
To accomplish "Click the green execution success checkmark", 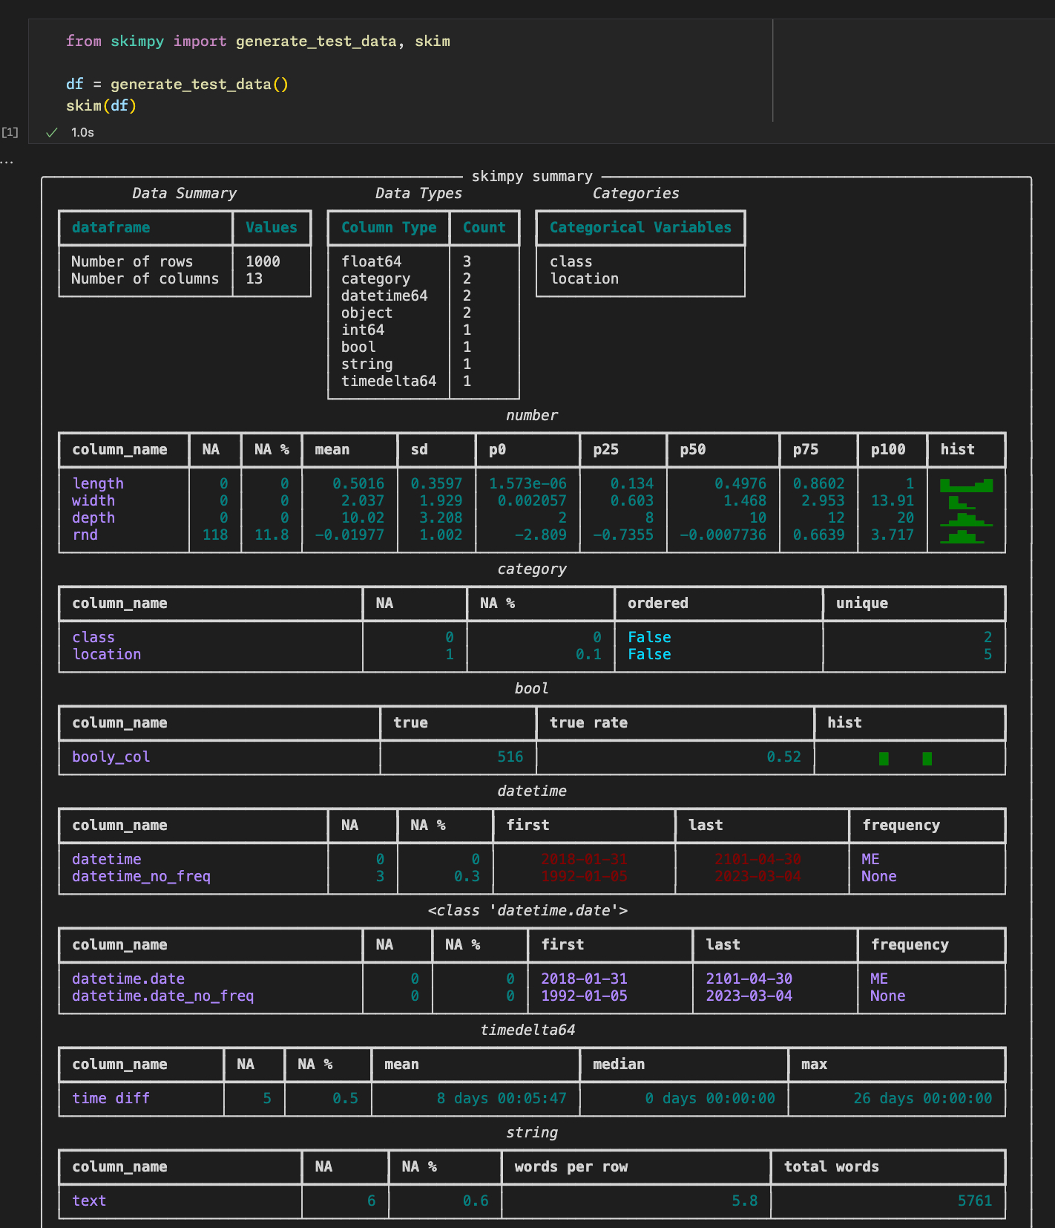I will tap(52, 133).
